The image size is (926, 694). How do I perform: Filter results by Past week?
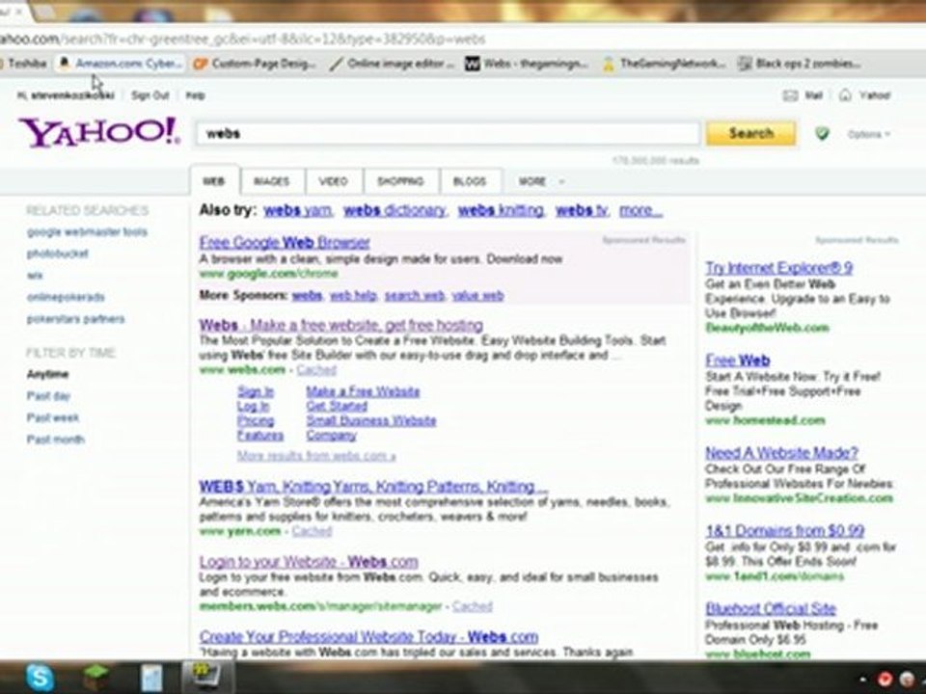[x=52, y=417]
